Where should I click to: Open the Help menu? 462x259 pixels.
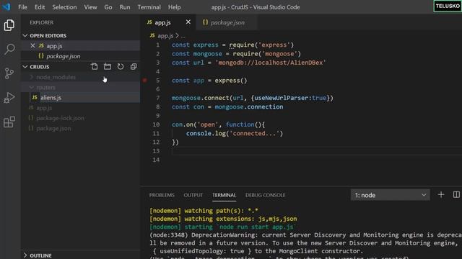point(175,7)
